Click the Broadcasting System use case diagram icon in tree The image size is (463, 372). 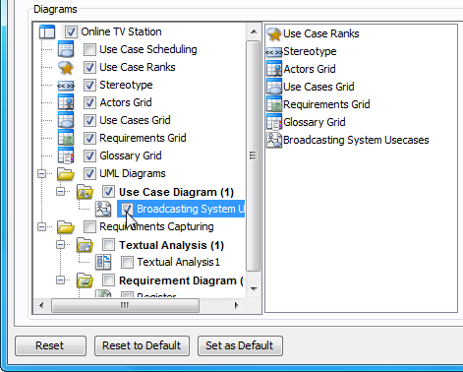tap(103, 209)
